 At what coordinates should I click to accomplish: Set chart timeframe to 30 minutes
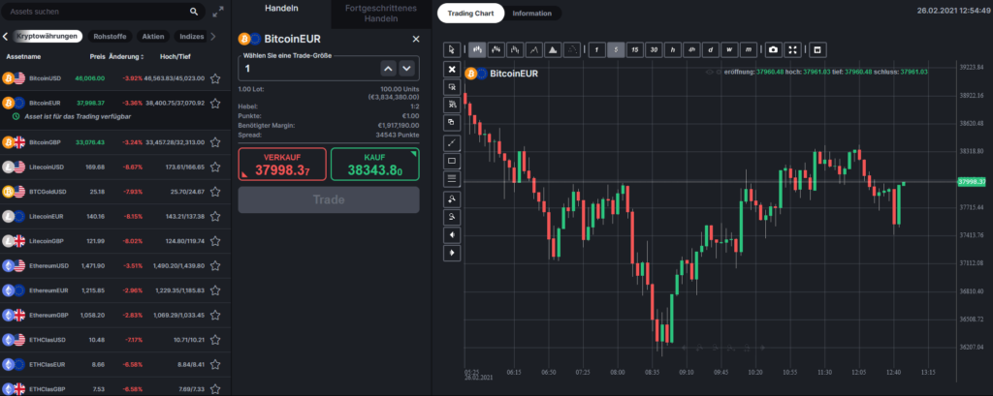[655, 49]
